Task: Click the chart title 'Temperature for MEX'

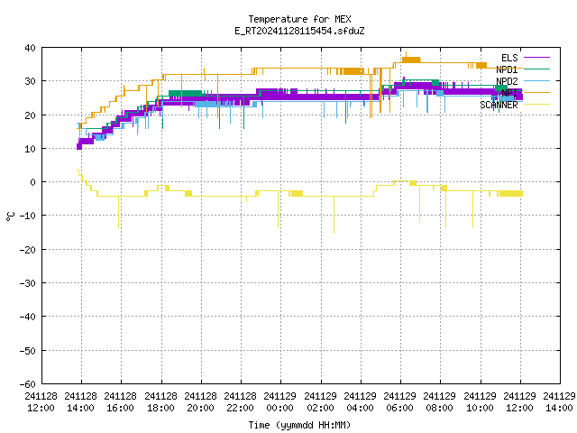Action: [x=299, y=19]
